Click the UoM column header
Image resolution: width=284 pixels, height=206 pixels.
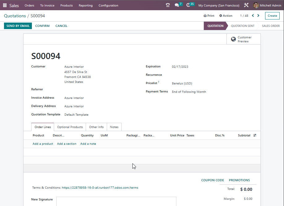(x=104, y=135)
